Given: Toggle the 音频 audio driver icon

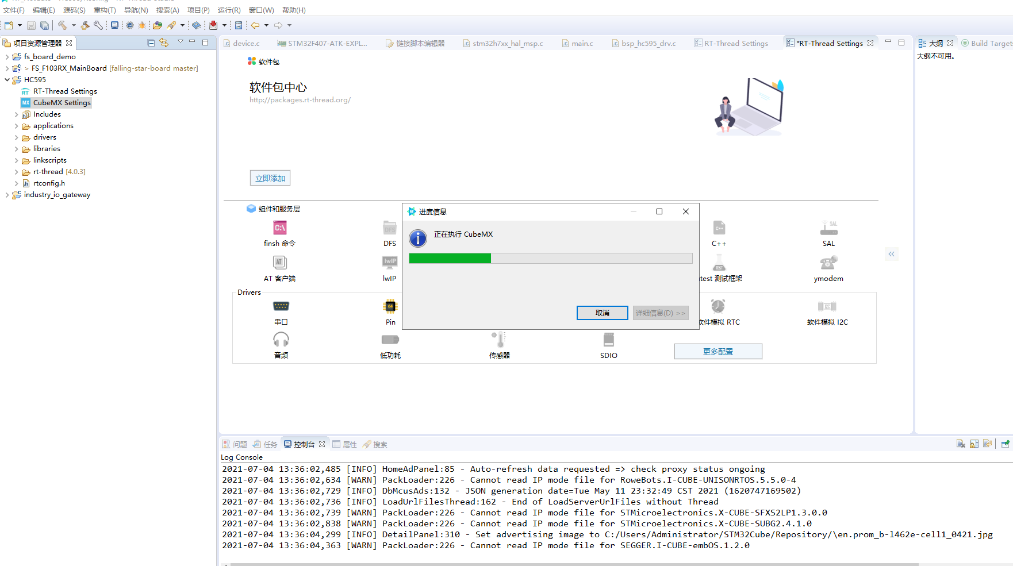Looking at the screenshot, I should pyautogui.click(x=281, y=340).
